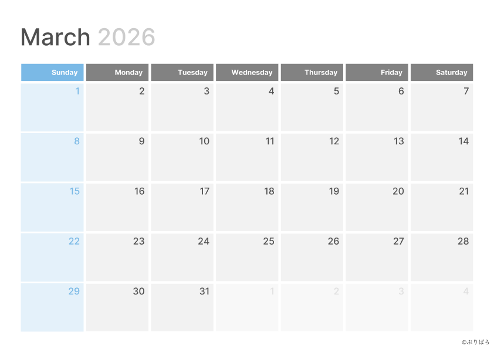Select the March 20 day cell
Image resolution: width=494 pixels, height=349 pixels.
[377, 207]
